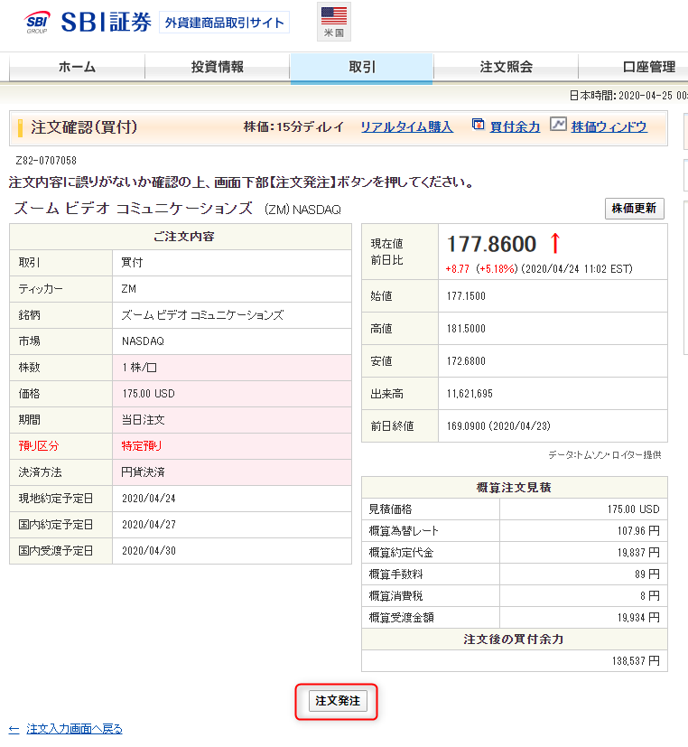Click the SBI証券 title text
Viewport: 688px width, 747px height.
(x=106, y=23)
